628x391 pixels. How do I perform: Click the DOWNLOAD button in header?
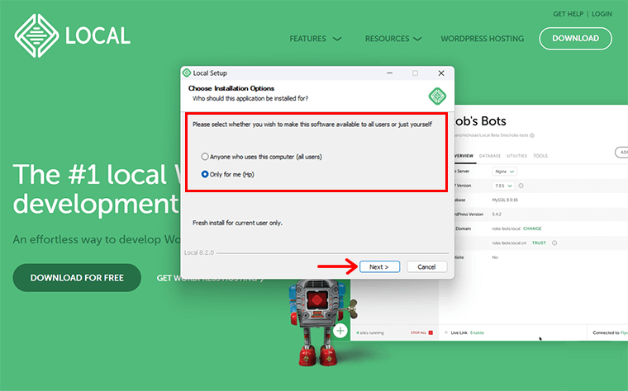(x=576, y=39)
